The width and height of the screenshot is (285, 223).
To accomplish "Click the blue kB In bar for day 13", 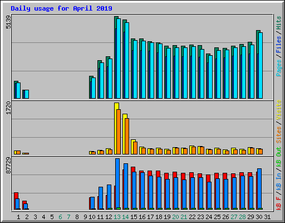I will click(x=117, y=184).
